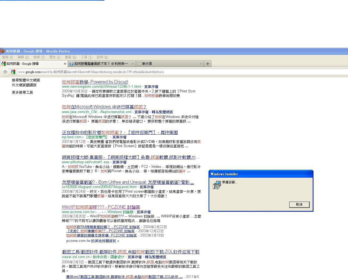
Task: Go back using the back arrow button
Action: (5, 72)
